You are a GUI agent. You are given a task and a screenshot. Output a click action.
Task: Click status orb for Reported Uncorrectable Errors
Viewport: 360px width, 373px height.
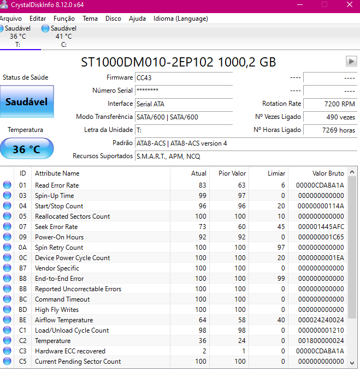[x=7, y=288]
